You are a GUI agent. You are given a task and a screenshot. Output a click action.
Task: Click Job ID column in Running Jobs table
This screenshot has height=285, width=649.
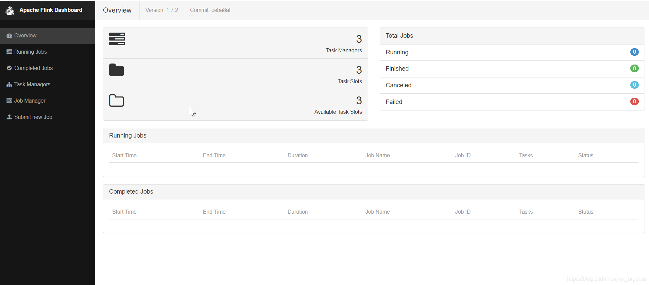coord(463,156)
